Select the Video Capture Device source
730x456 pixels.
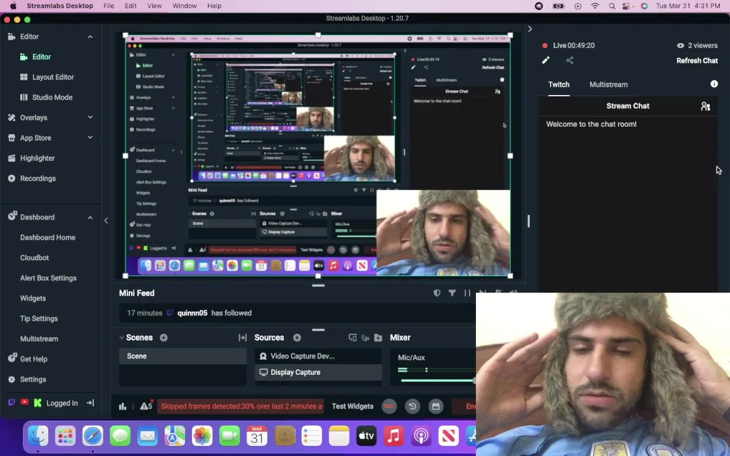click(x=319, y=356)
